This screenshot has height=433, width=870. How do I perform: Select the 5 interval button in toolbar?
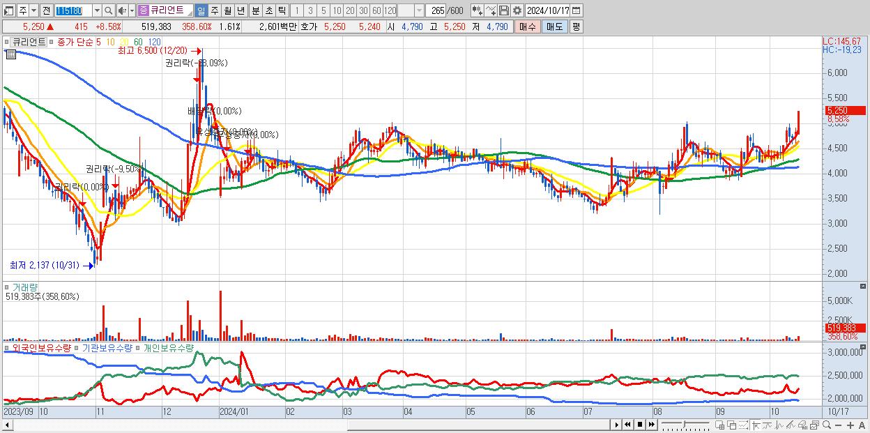tap(323, 10)
